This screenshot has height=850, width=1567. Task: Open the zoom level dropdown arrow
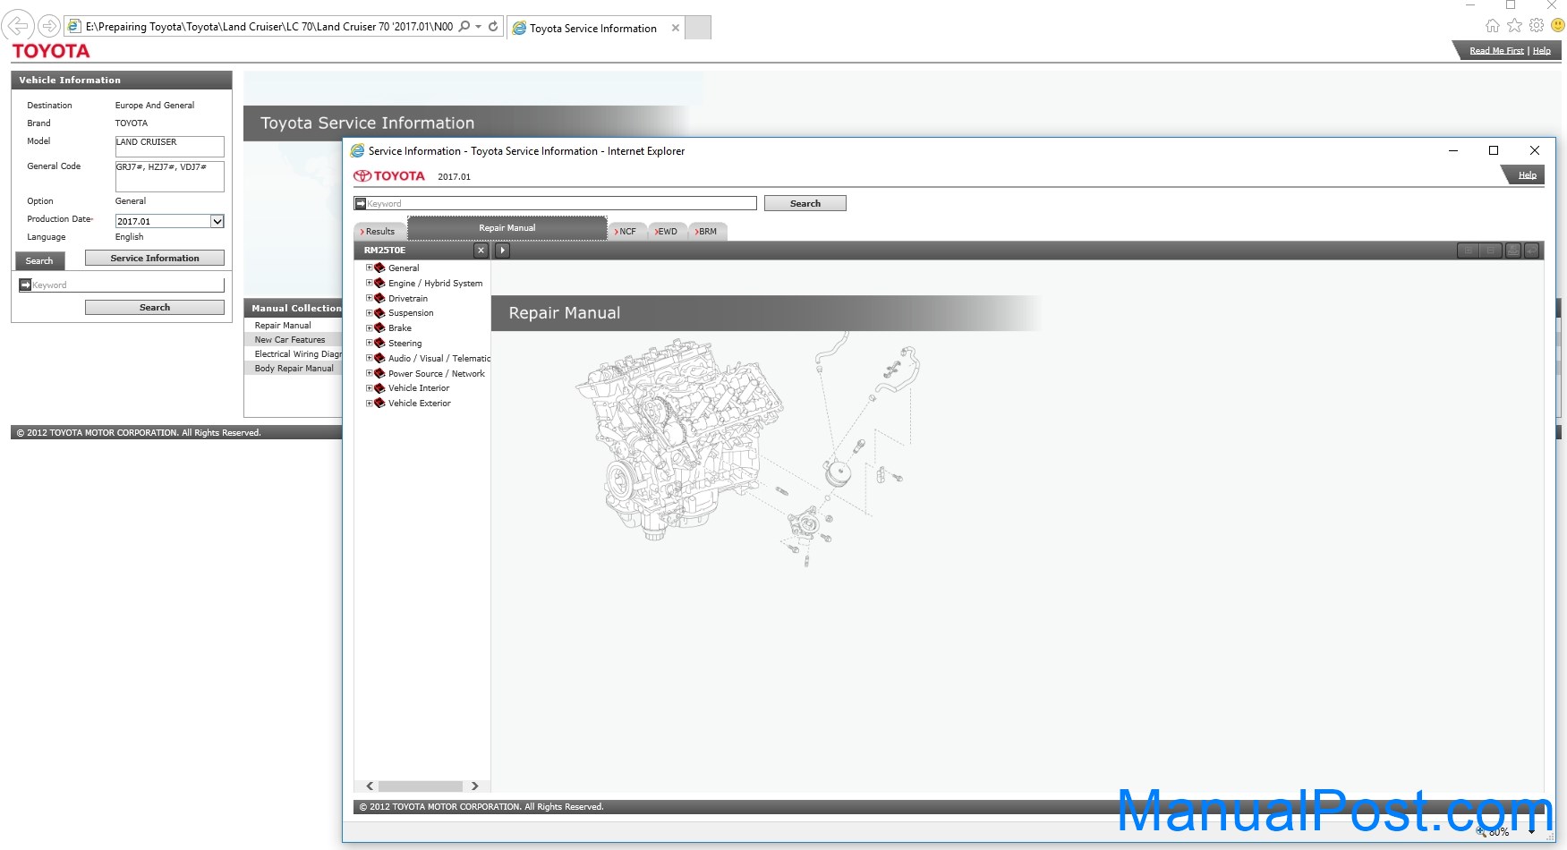(1531, 832)
